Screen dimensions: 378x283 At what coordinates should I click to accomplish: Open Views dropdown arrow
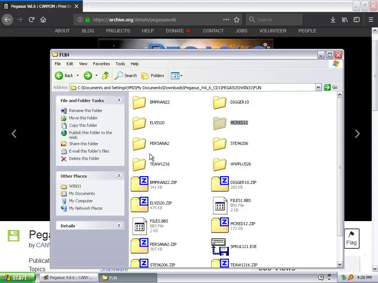click(x=182, y=76)
